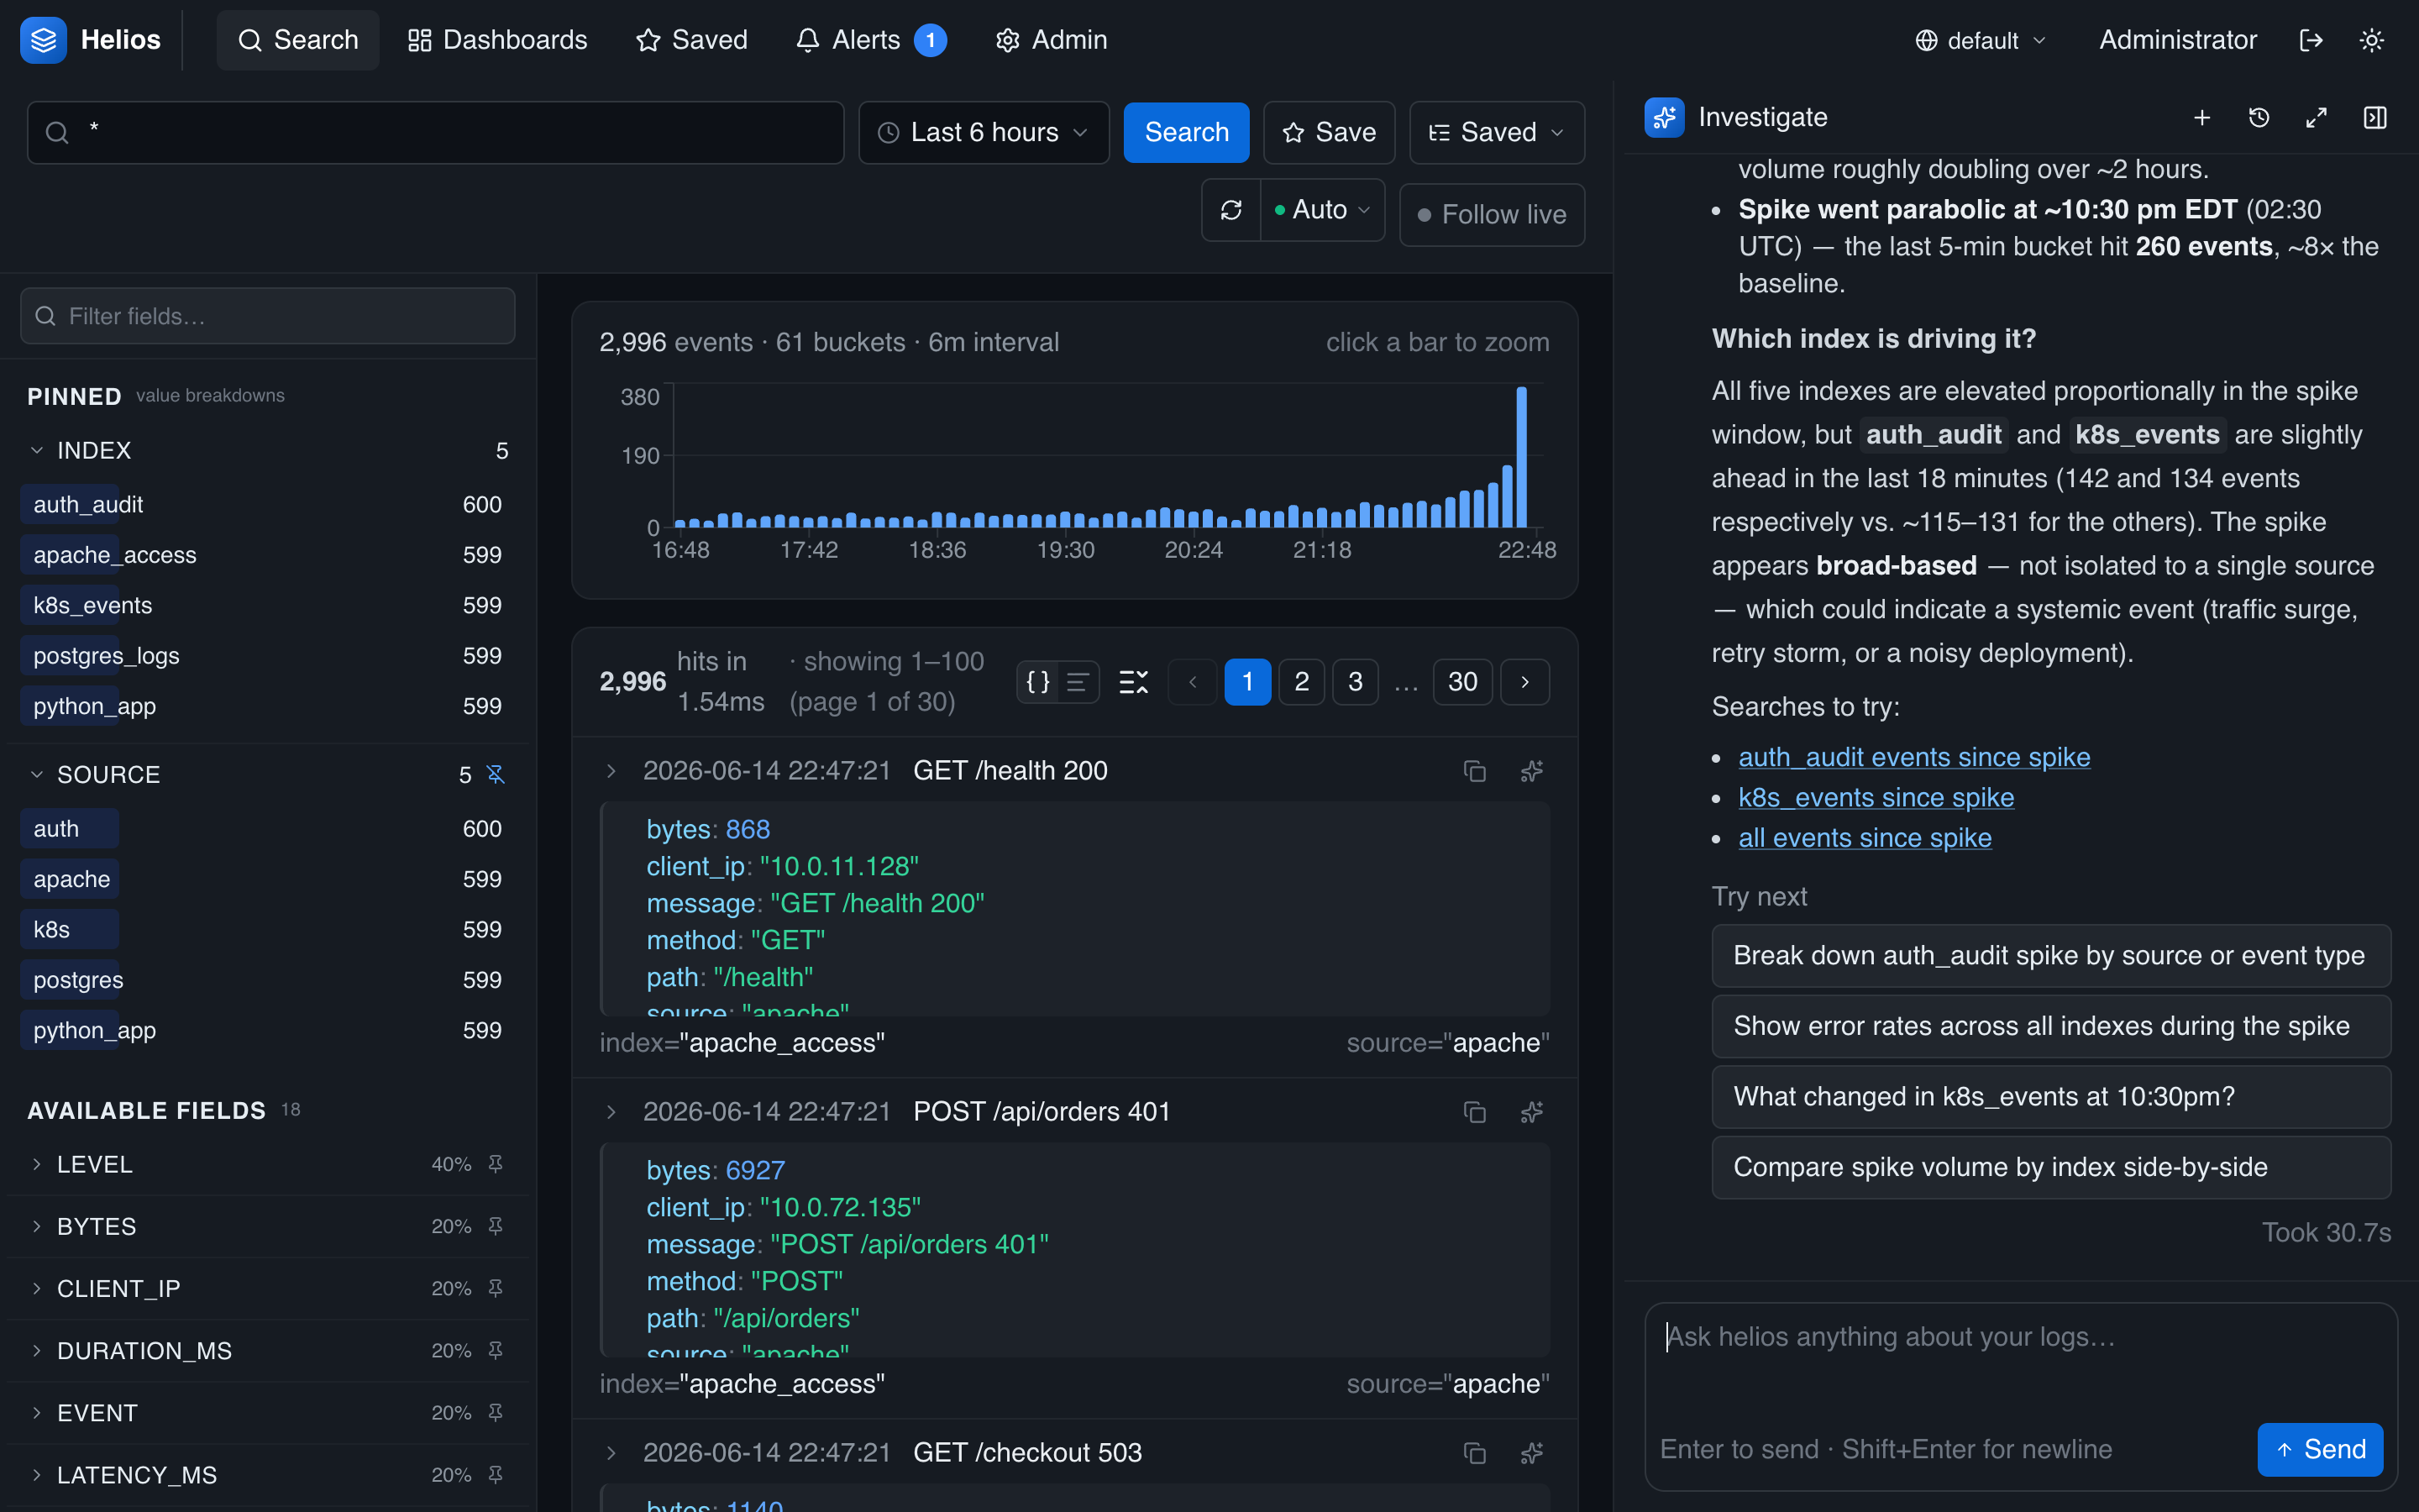The image size is (2419, 1512).
Task: Copy the GET /checkout 503 event
Action: tap(1474, 1453)
